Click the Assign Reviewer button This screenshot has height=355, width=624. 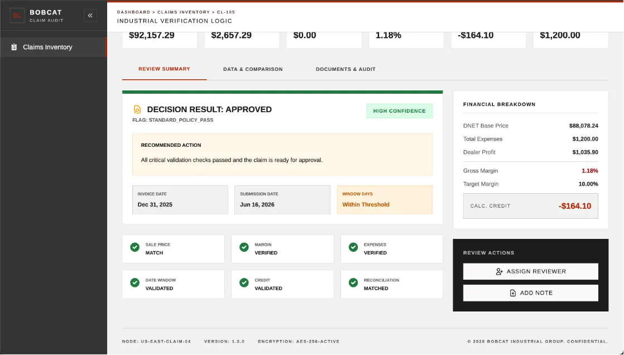point(530,271)
